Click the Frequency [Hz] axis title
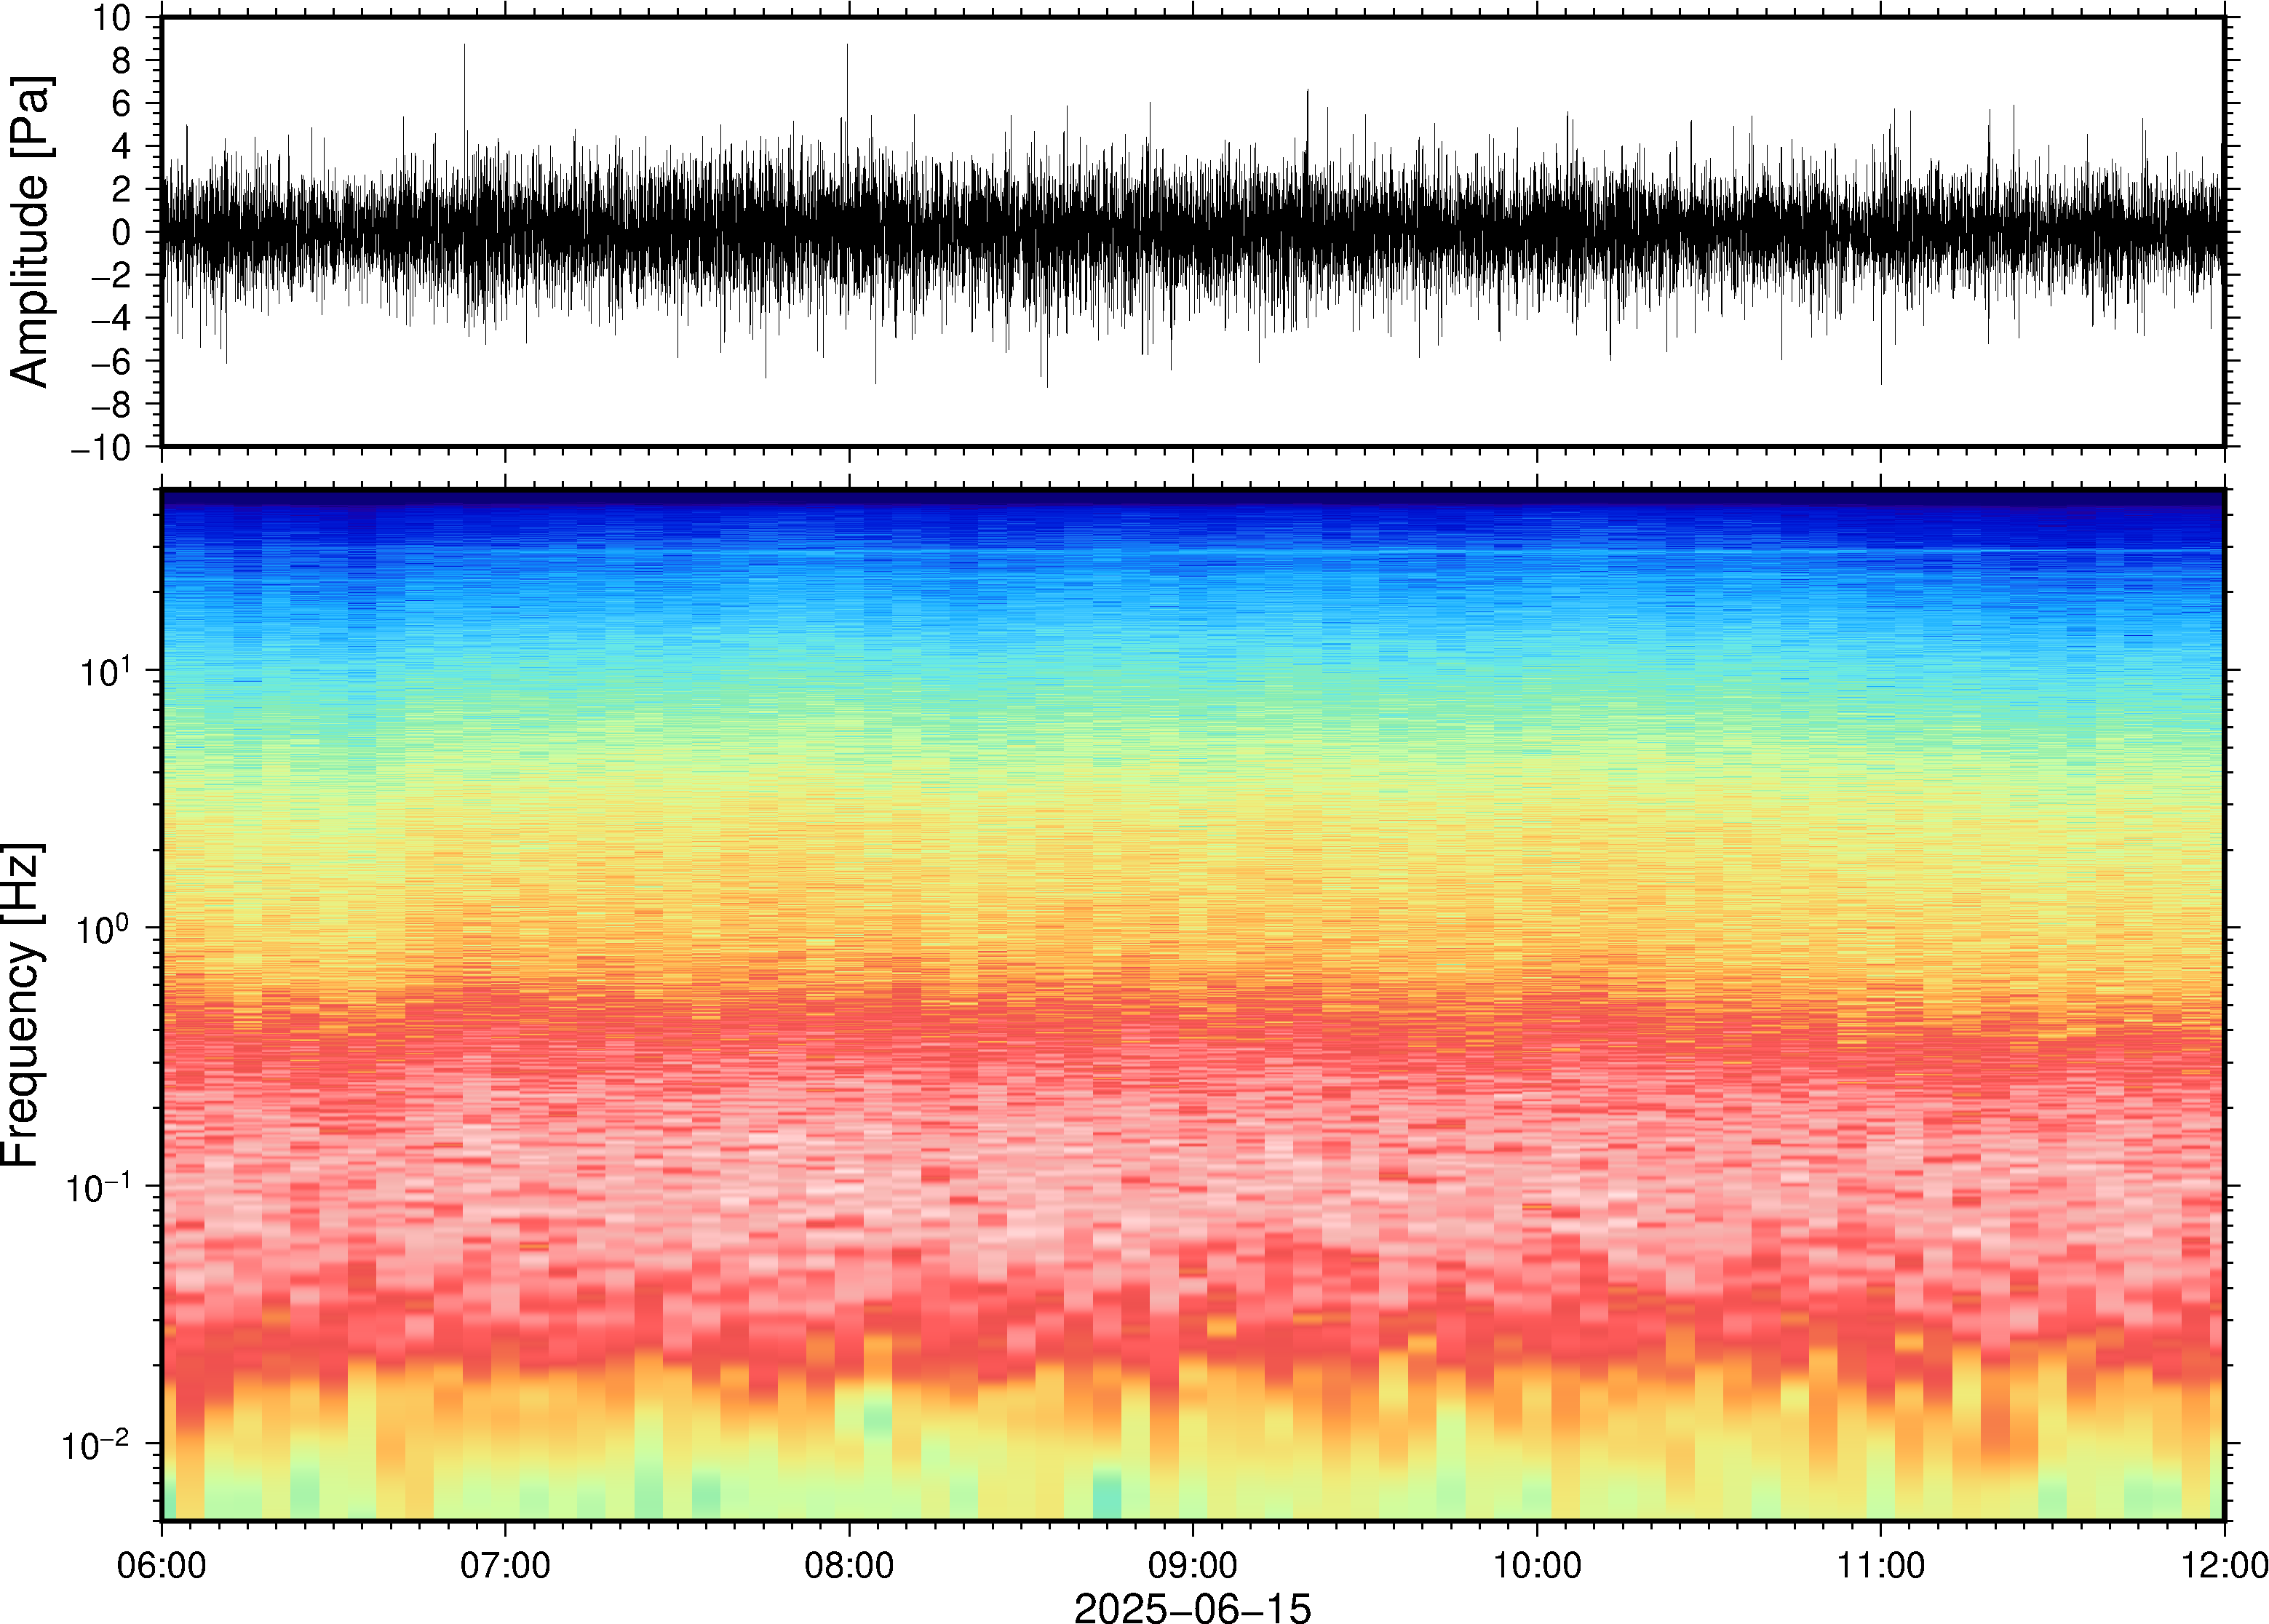 (22, 1005)
